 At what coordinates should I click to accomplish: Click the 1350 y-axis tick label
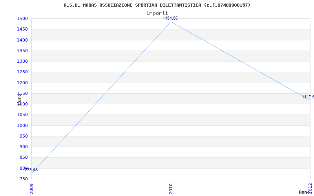click(x=22, y=51)
